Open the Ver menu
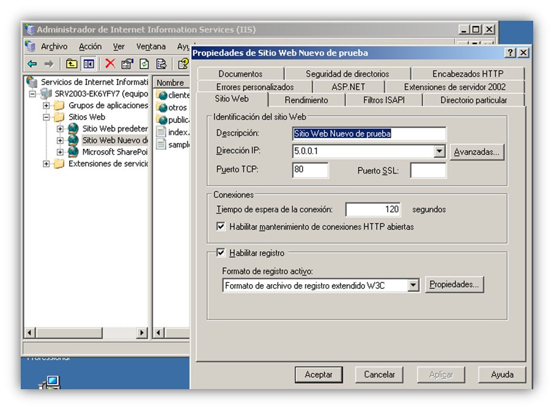The width and height of the screenshot is (554, 410). pyautogui.click(x=119, y=46)
